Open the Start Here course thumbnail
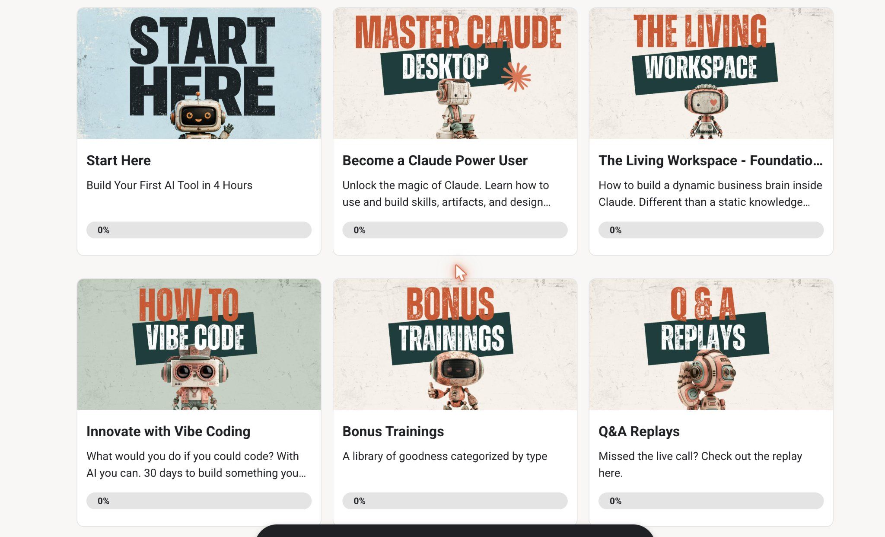This screenshot has width=885, height=537. (x=199, y=74)
